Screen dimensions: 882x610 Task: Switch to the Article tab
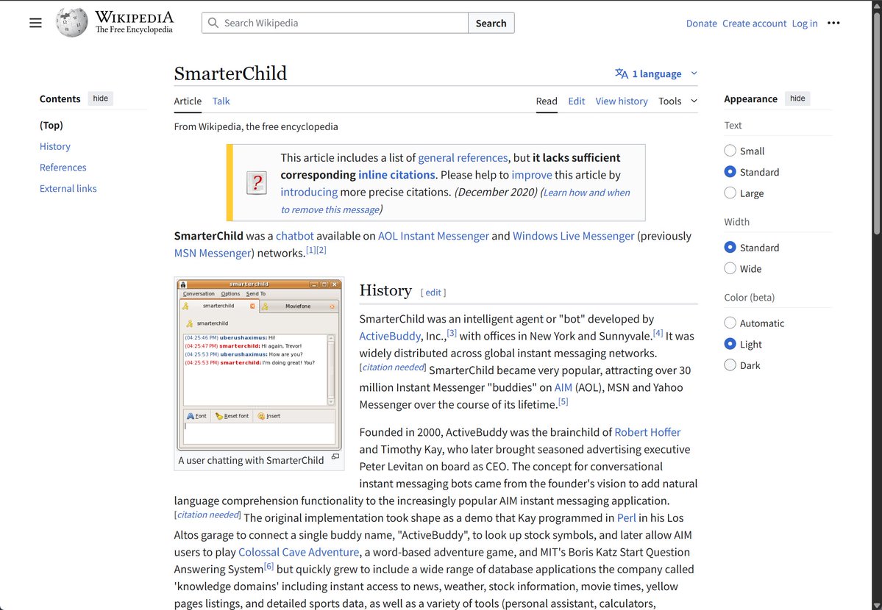[x=188, y=101]
